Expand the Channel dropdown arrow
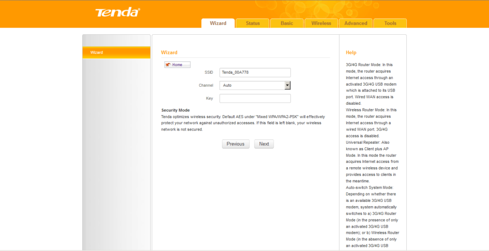 point(287,85)
